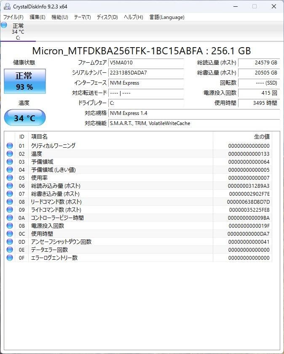Click the 項目名 column header
284x354 pixels.
point(121,136)
